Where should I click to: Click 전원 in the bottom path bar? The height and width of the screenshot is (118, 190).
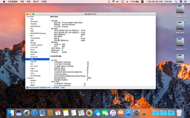(63, 88)
